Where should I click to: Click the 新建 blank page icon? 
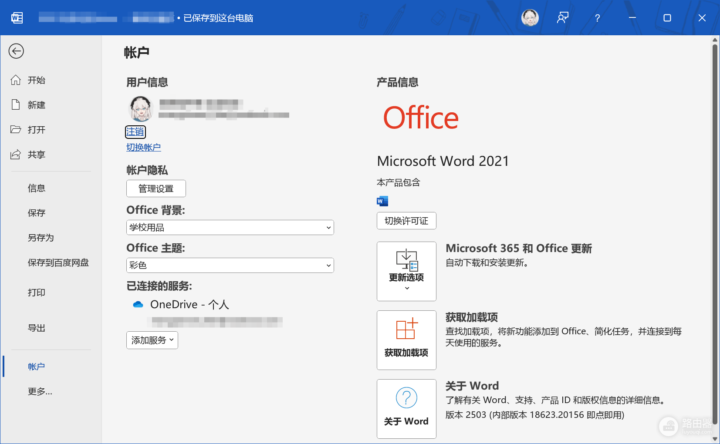click(16, 105)
